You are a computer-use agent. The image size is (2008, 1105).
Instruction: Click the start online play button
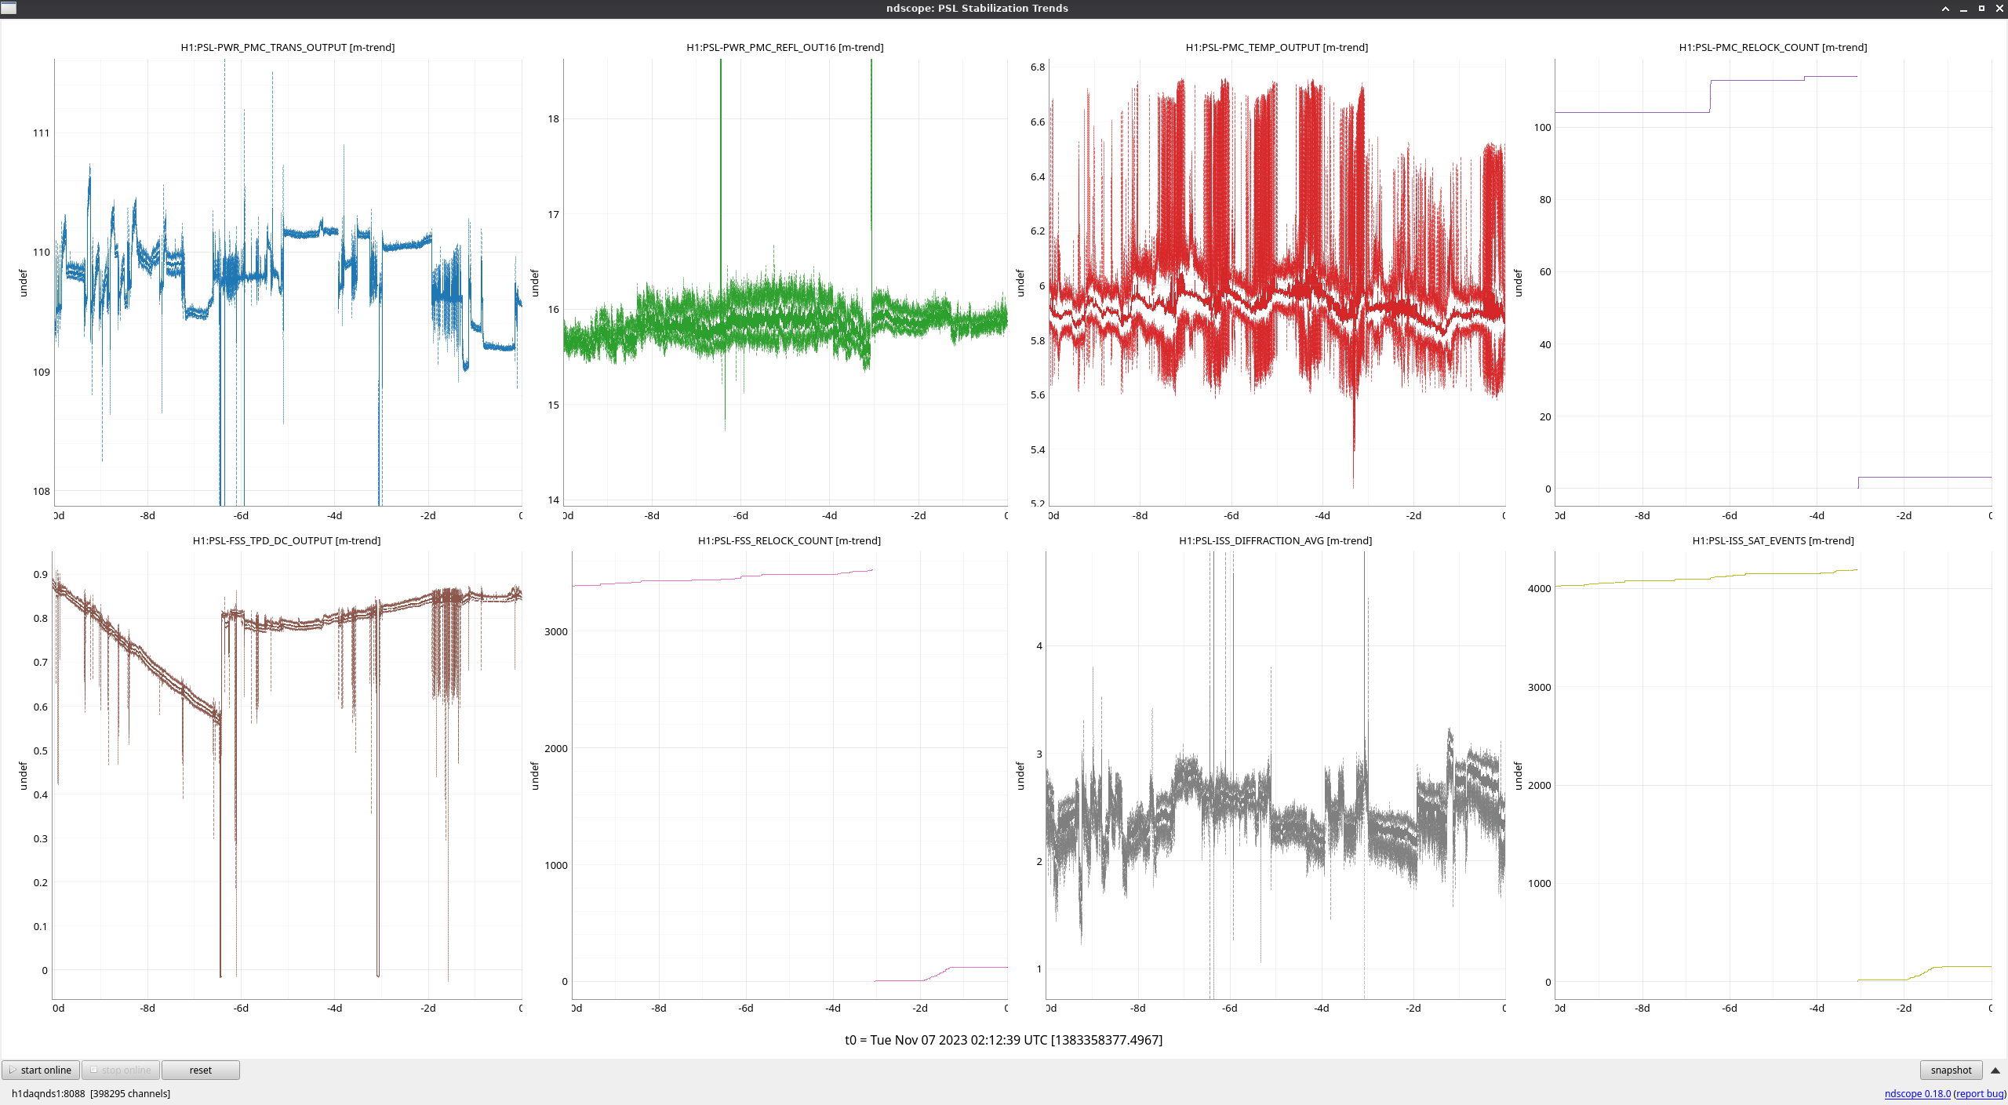click(41, 1070)
